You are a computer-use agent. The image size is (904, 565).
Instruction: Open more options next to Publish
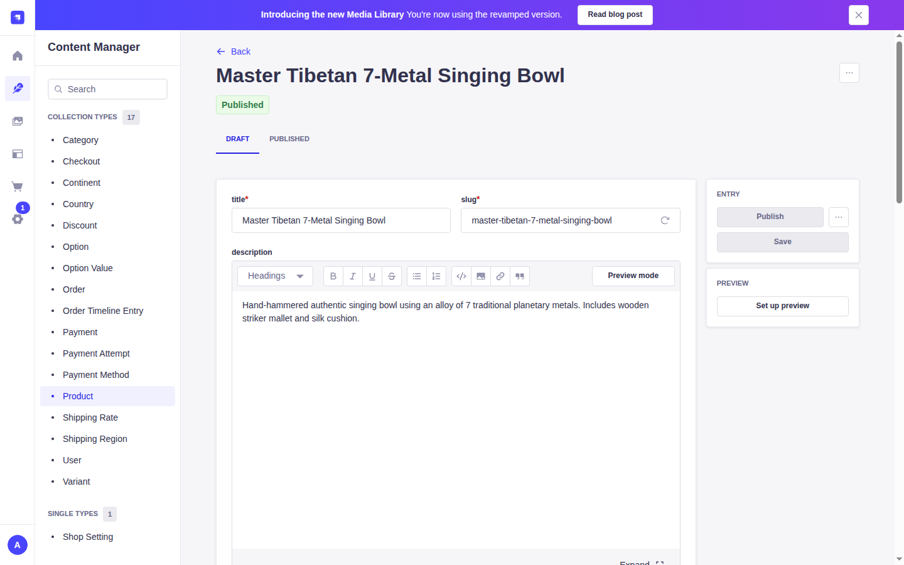pyautogui.click(x=839, y=217)
